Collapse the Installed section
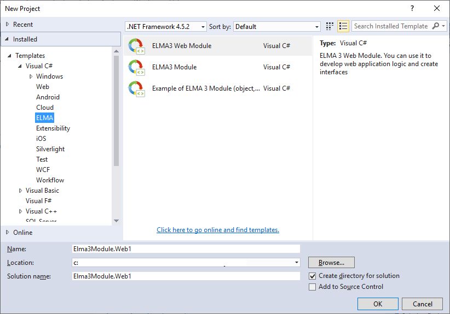The image size is (450, 314). coord(7,39)
